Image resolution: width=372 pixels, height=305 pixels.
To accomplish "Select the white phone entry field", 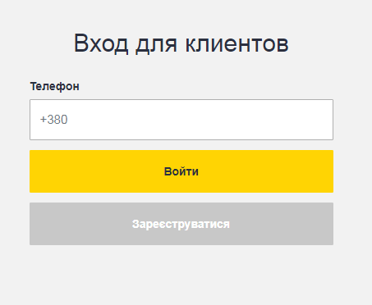I will click(x=181, y=120).
